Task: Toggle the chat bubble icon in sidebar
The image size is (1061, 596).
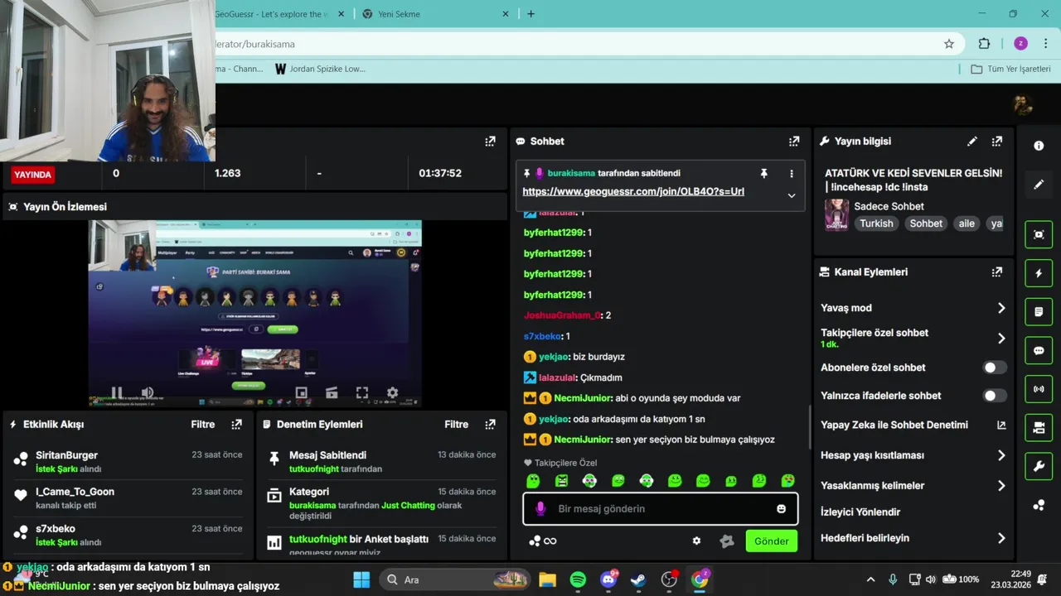Action: [1039, 350]
